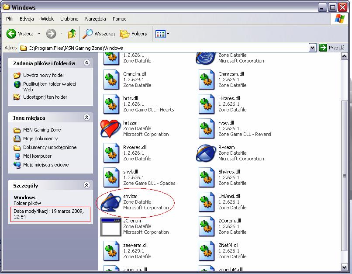Open the Edycja menu
The height and width of the screenshot is (274, 352).
coord(27,19)
